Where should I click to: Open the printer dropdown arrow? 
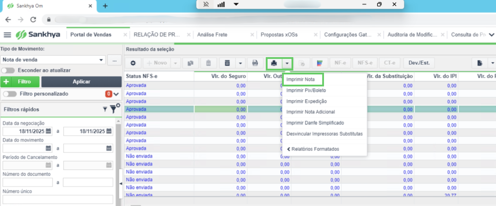287,63
